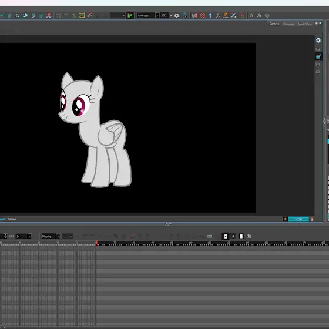
Task: Click the gray cube icon below the eye icon
Action: 318,49
